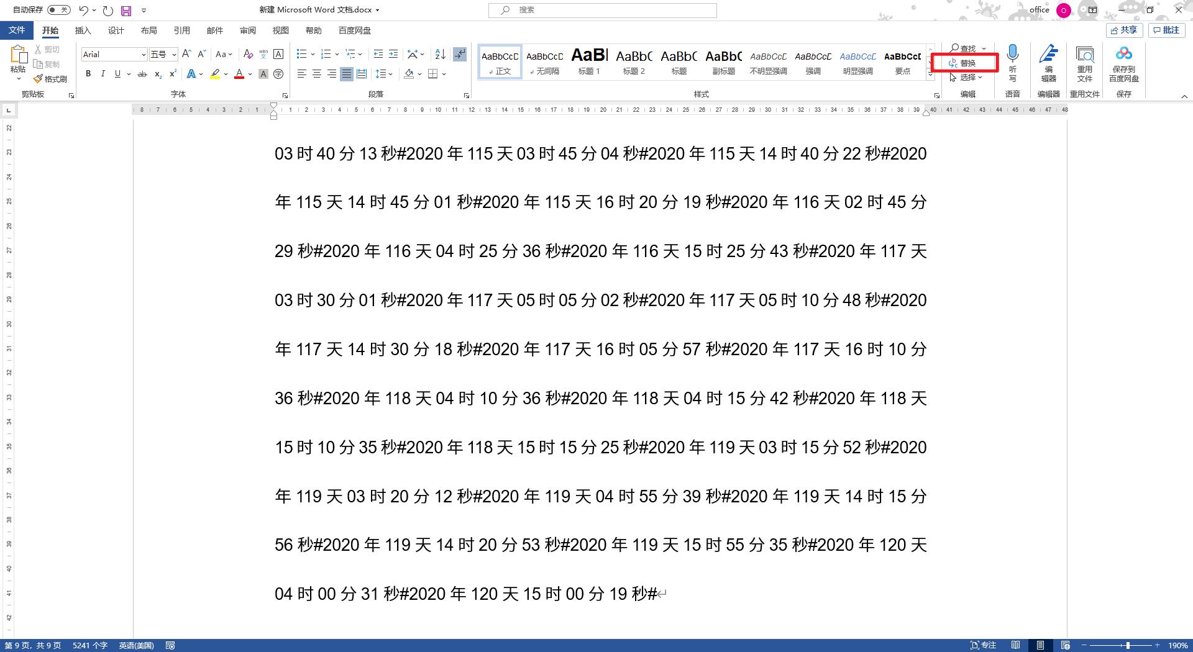1193x652 pixels.
Task: Apply red font color swatch
Action: 239,74
